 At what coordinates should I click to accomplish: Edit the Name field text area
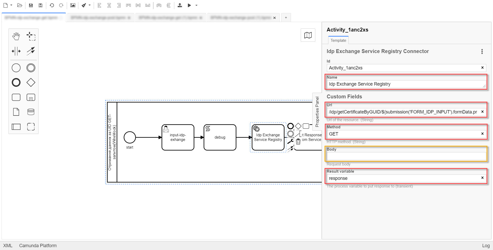click(406, 84)
